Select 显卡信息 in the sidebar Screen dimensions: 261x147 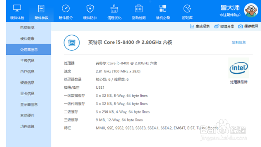[x=28, y=94]
